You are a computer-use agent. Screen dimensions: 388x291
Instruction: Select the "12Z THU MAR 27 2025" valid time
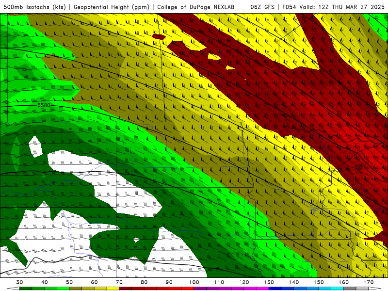351,7
